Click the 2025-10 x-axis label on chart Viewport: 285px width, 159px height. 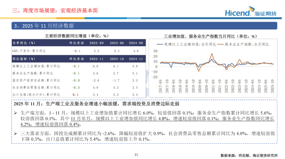point(272,86)
